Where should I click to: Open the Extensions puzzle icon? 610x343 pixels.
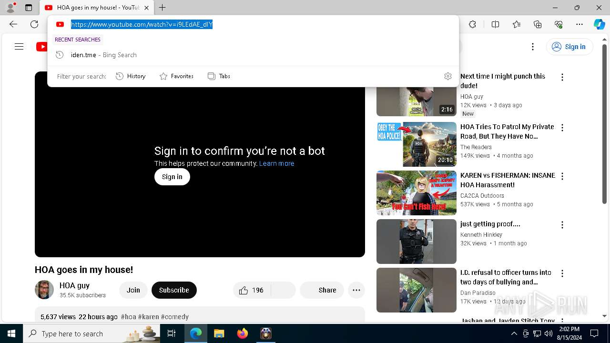pos(472,24)
